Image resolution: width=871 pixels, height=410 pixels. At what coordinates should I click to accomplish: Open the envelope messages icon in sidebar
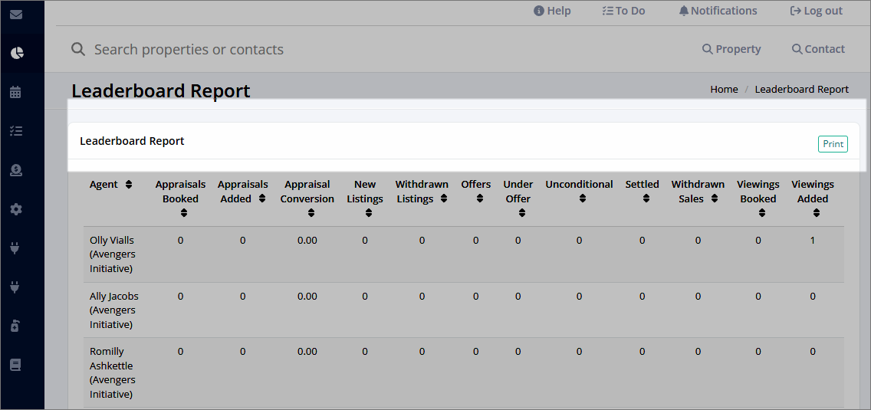click(x=16, y=15)
